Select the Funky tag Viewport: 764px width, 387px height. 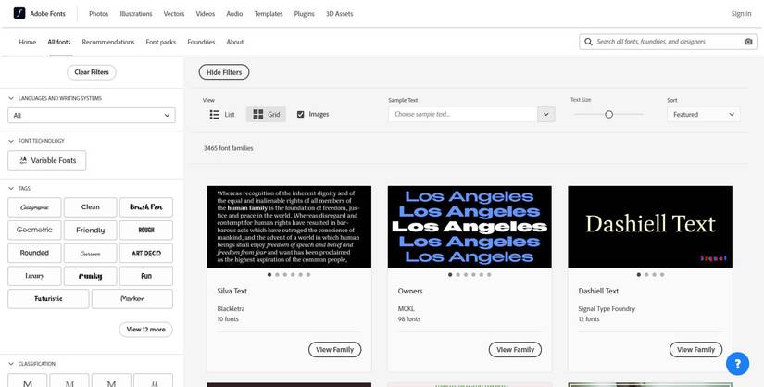point(90,276)
